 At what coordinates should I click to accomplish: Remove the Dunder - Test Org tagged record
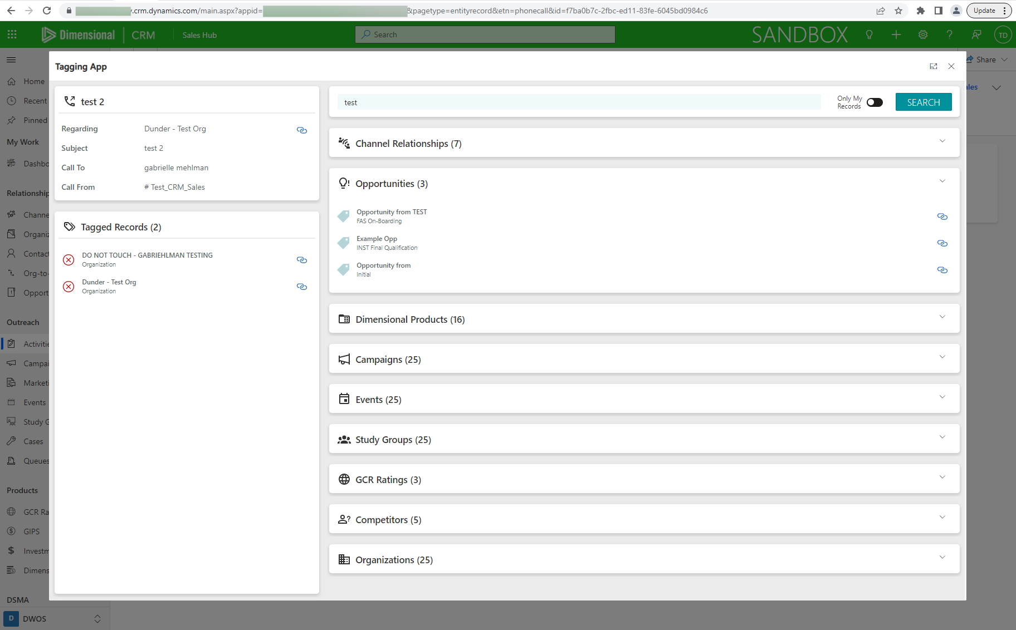pos(69,287)
